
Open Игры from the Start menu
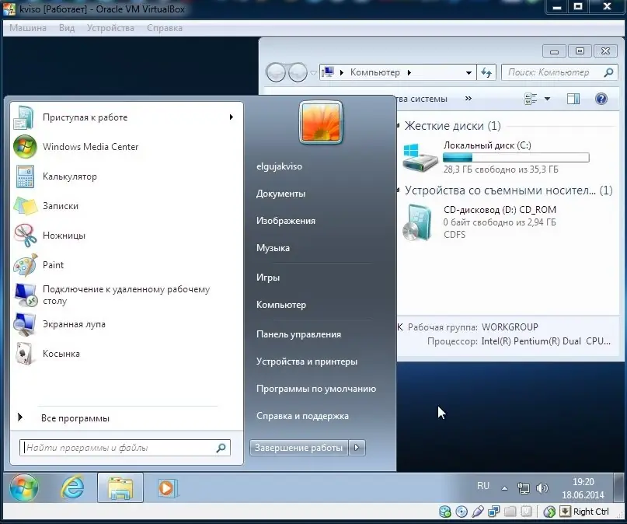268,278
